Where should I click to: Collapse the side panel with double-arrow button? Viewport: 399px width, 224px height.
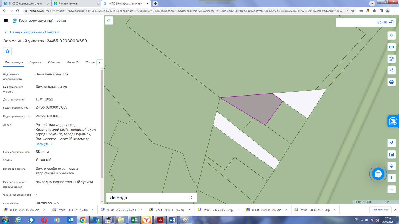coord(109,20)
